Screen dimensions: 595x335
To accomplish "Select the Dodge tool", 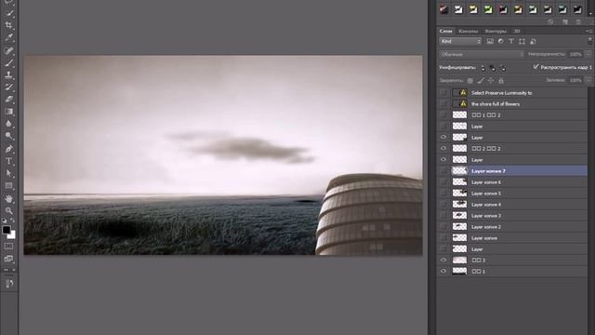I will pos(9,136).
